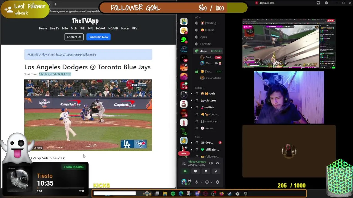
Task: Open Live TV on TheTVApp
Action: pyautogui.click(x=55, y=28)
